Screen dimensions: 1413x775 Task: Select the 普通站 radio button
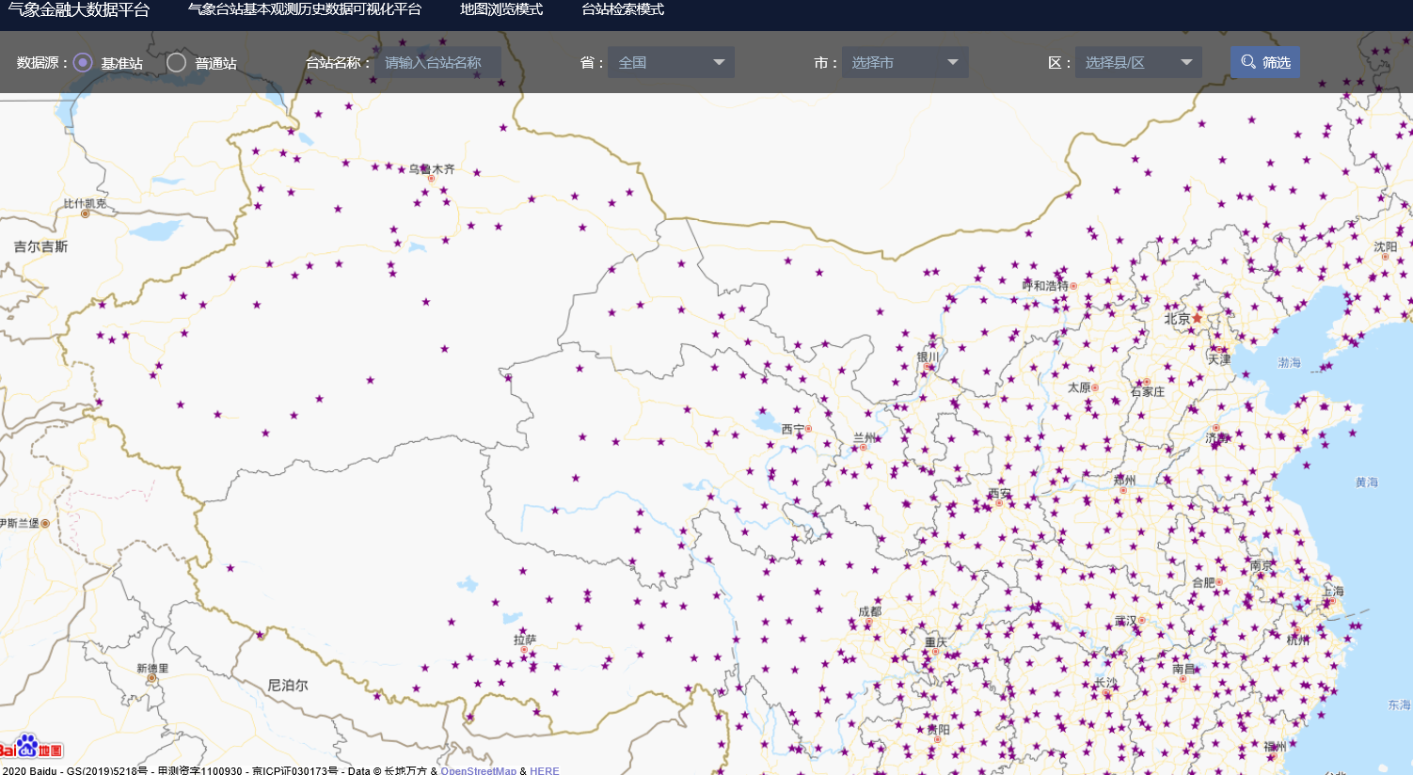coord(176,62)
